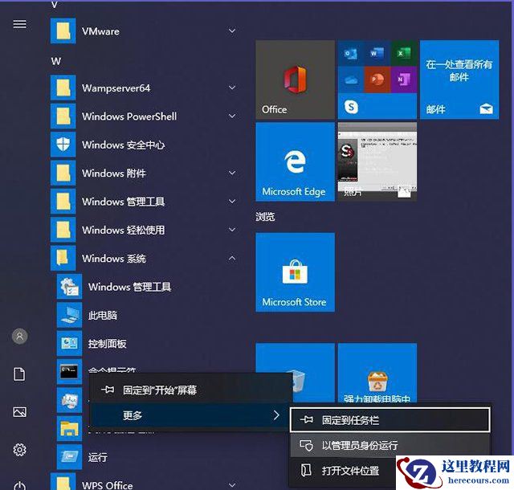514x490 pixels.
Task: Open 控制面板 icon
Action: click(x=69, y=343)
